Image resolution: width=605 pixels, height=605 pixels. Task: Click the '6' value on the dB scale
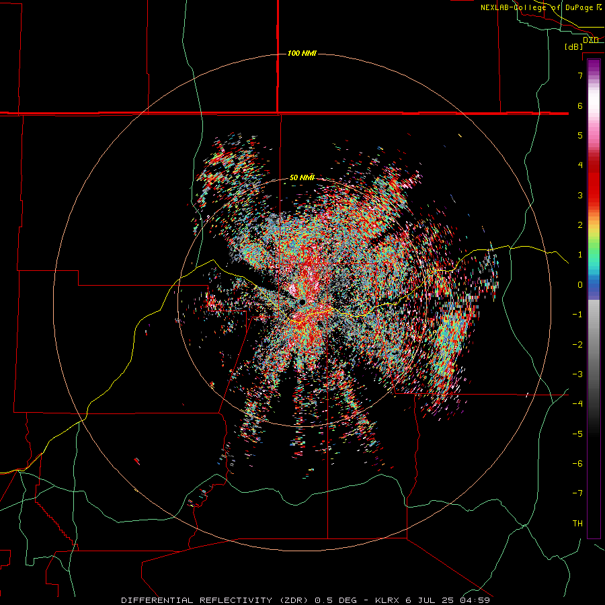pos(580,106)
